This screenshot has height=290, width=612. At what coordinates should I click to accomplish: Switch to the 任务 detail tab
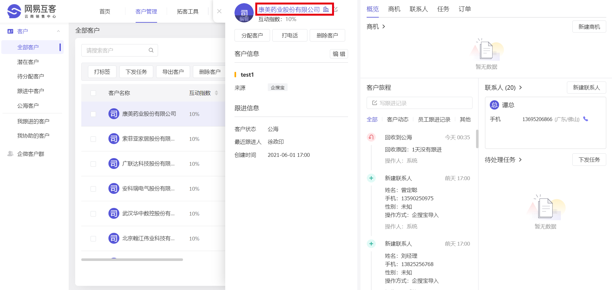click(x=443, y=9)
